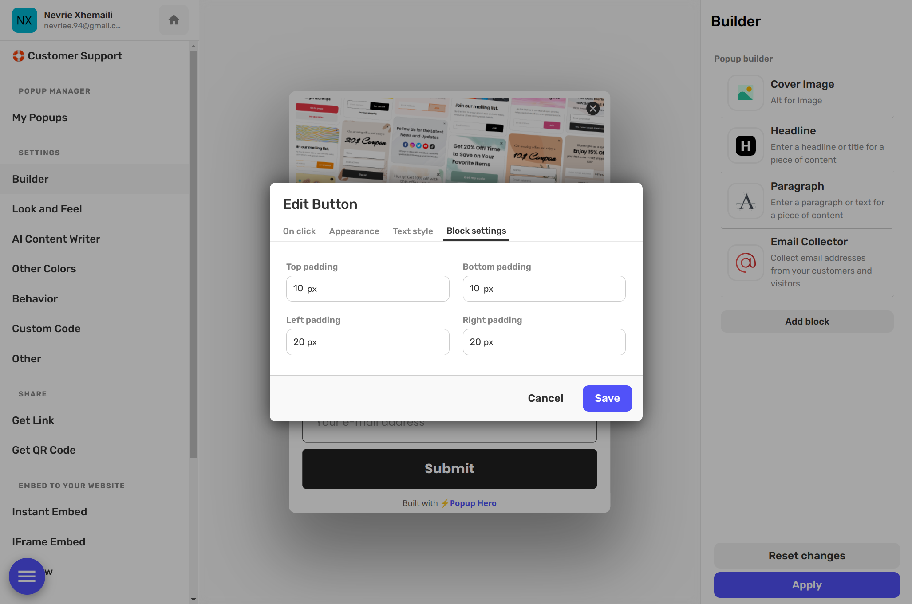Click the Right padding input field
Viewport: 912px width, 604px height.
click(x=544, y=342)
